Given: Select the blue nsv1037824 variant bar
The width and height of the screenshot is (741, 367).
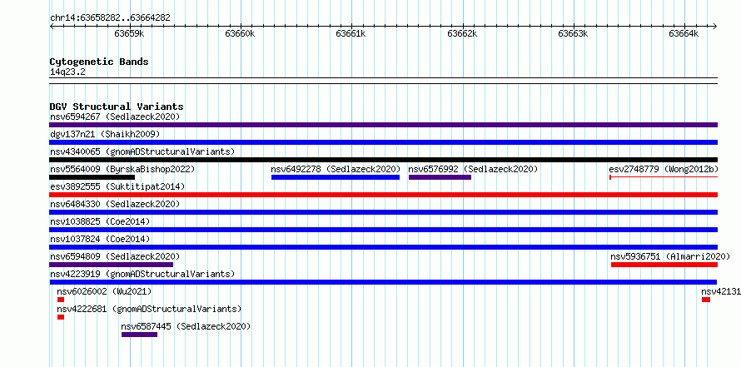Looking at the screenshot, I should [x=383, y=247].
